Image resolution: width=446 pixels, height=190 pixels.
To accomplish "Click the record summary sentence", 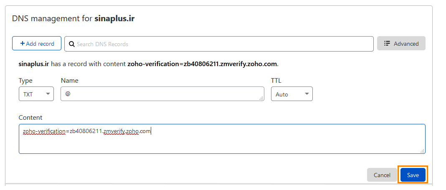I will coord(148,64).
